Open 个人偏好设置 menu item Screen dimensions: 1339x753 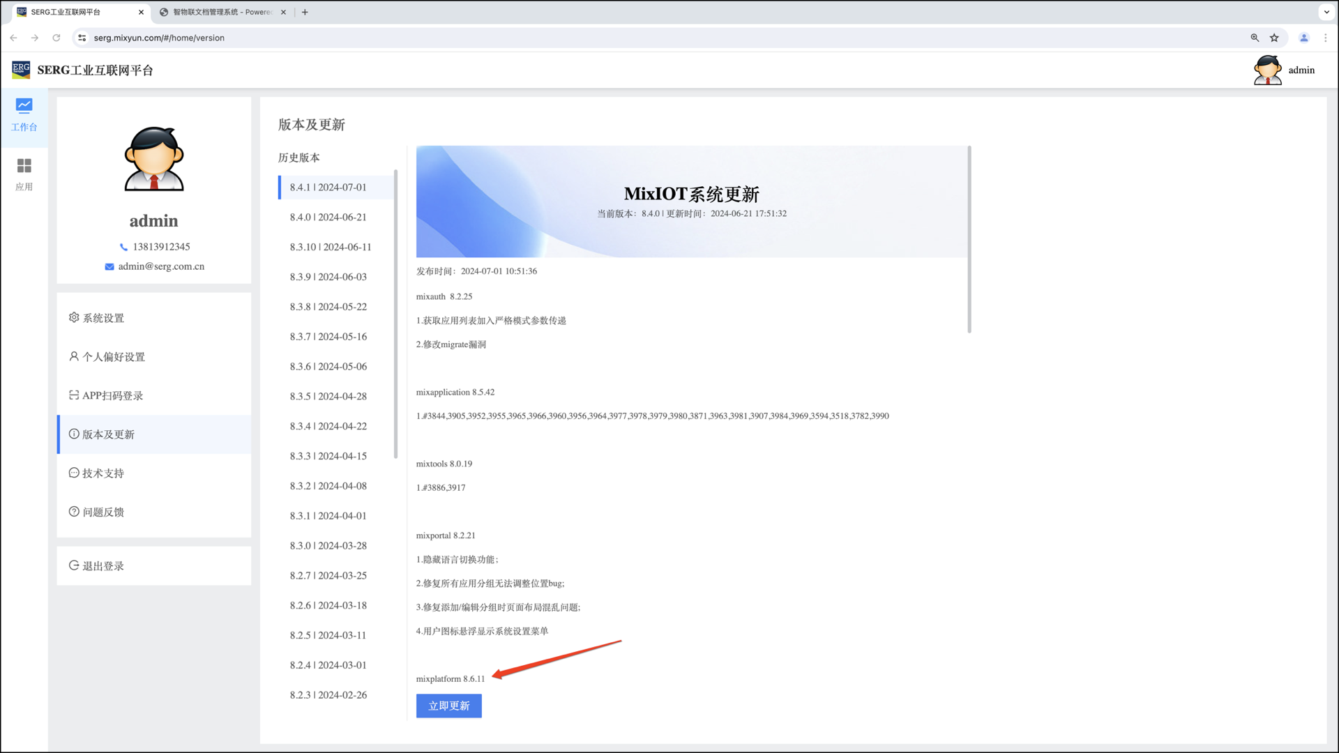[x=114, y=357]
